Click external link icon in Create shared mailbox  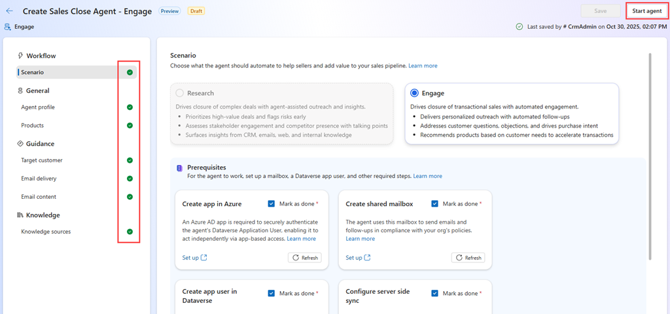pos(368,258)
